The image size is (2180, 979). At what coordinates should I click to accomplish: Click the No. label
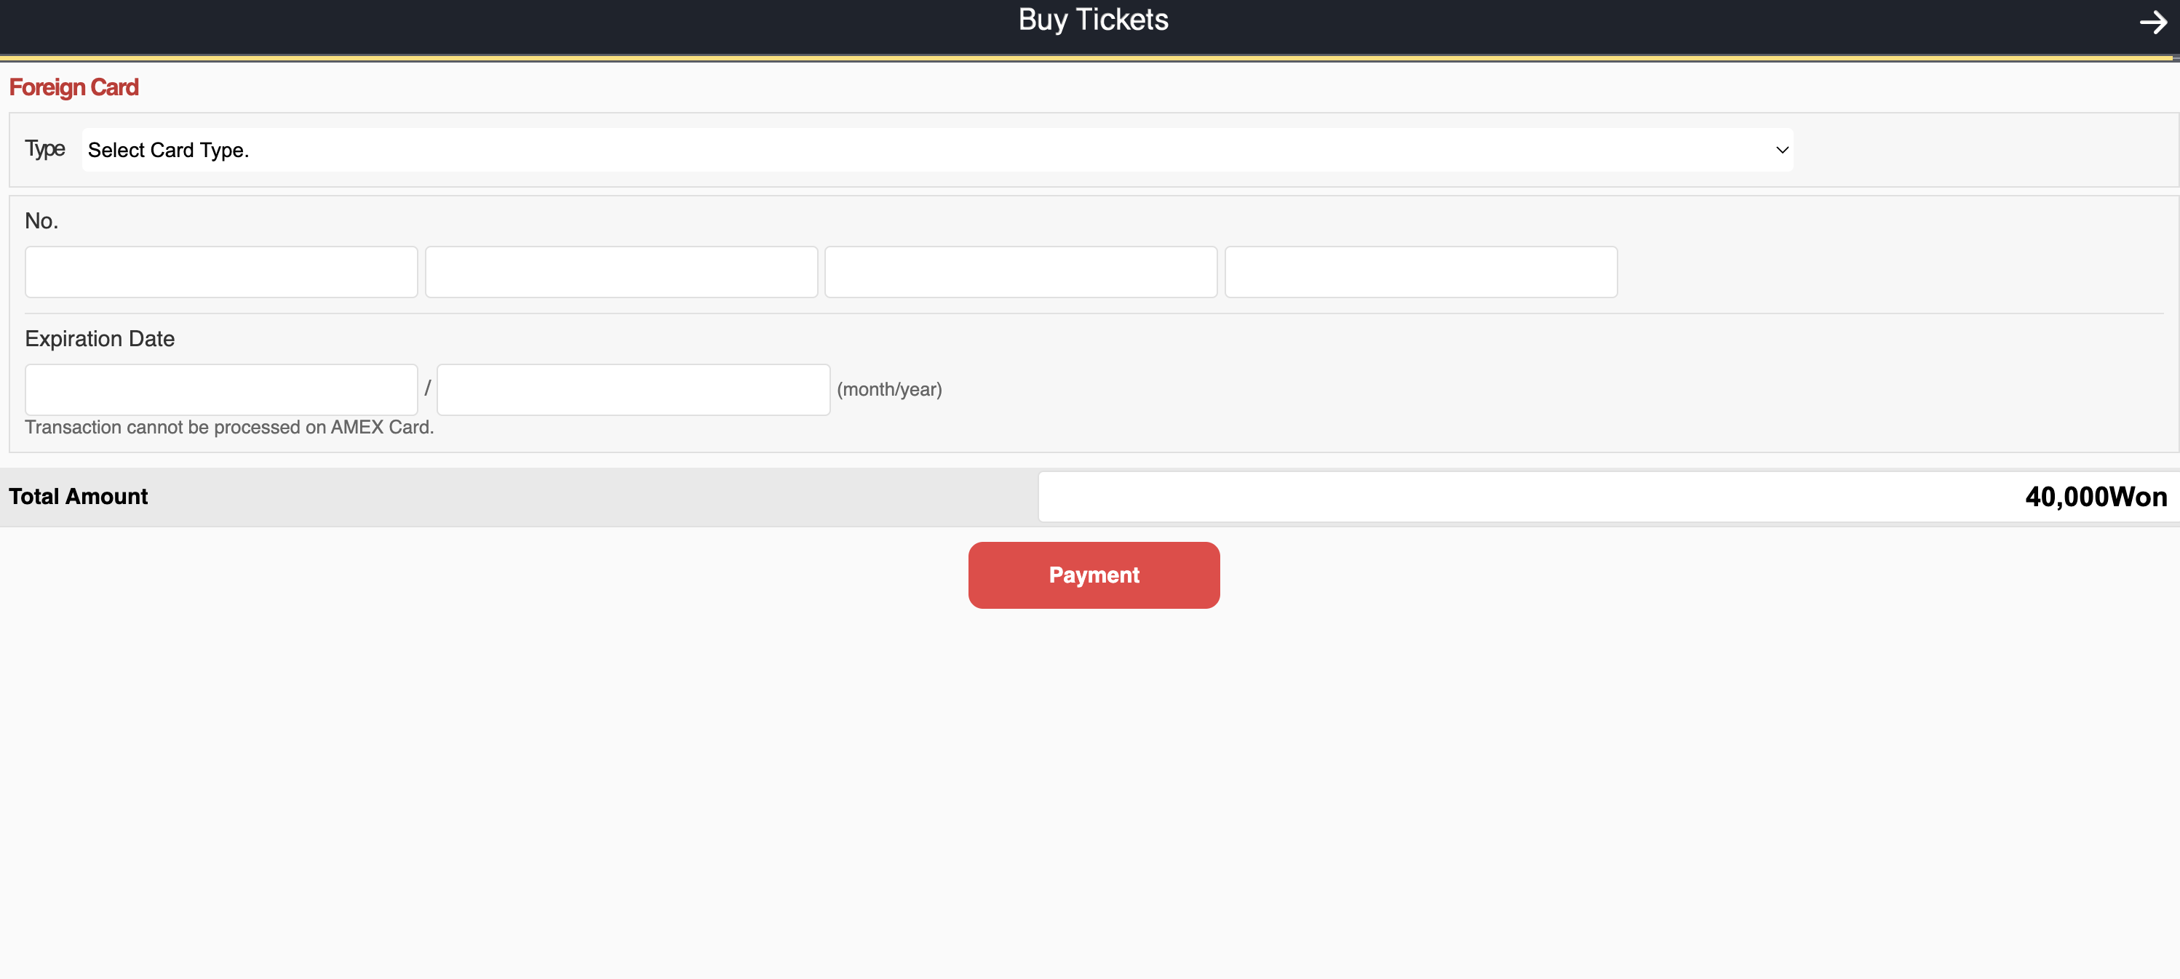pos(41,221)
